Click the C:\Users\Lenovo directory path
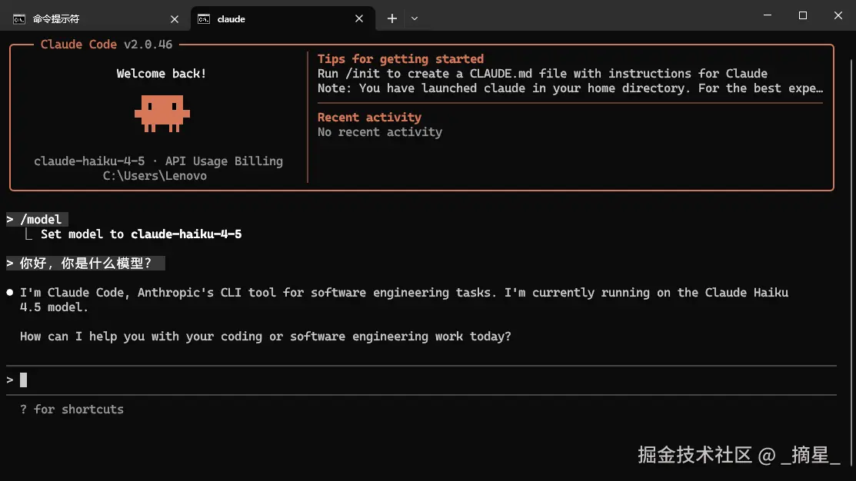856x481 pixels. point(155,176)
